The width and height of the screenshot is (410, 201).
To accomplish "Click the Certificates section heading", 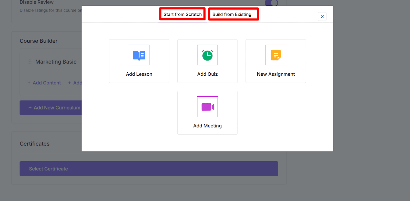I will [35, 144].
